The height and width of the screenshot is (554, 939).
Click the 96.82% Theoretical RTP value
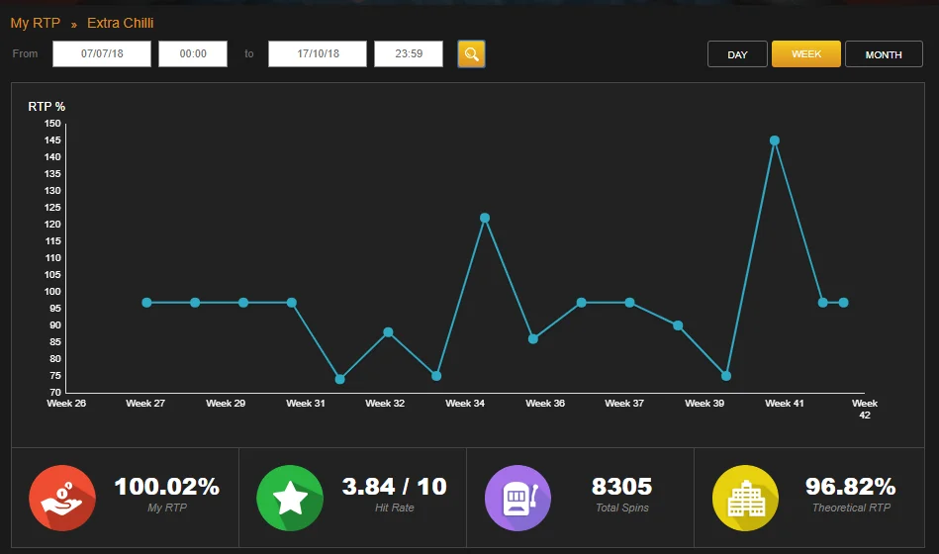point(850,487)
